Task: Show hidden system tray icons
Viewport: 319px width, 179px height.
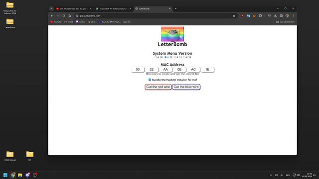Action: pyautogui.click(x=271, y=175)
